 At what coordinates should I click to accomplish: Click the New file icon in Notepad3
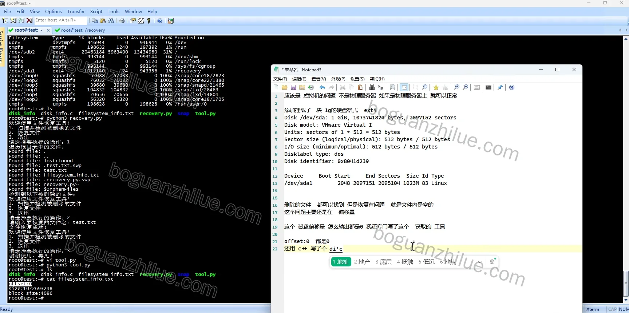coord(276,87)
